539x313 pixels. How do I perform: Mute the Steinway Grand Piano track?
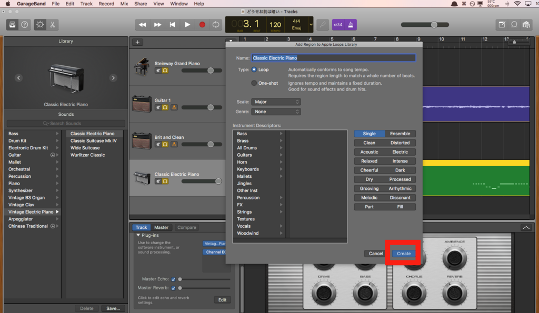[x=158, y=70]
